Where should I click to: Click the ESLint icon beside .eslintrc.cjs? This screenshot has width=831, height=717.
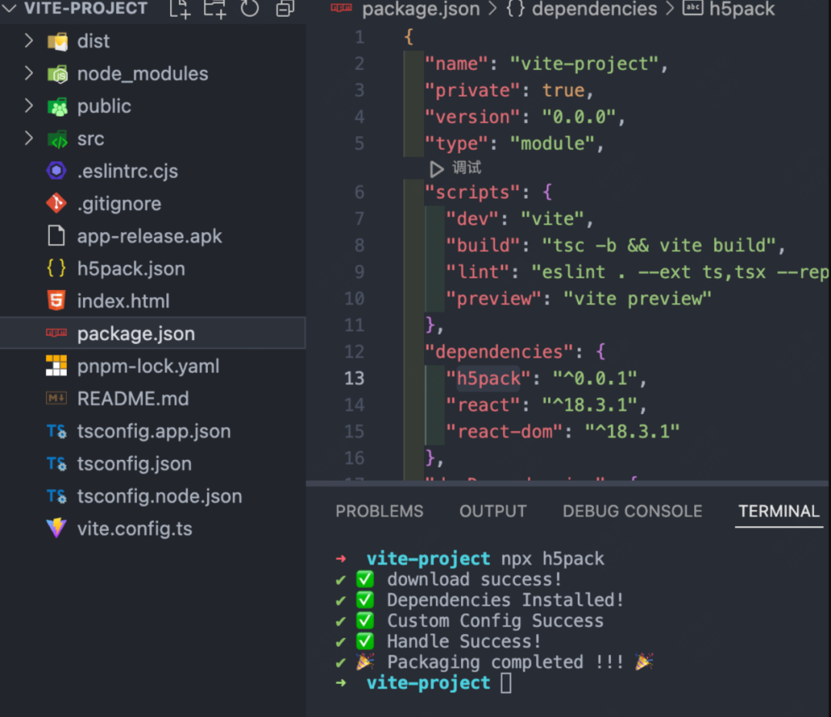click(57, 171)
